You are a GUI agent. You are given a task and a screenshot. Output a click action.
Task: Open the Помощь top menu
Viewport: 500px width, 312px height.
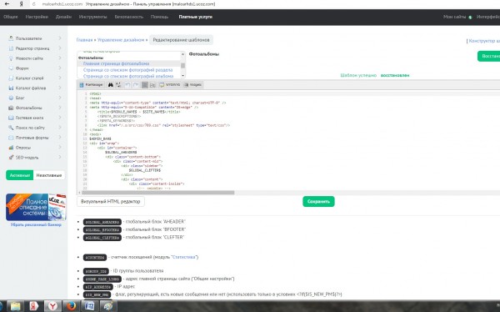click(159, 17)
